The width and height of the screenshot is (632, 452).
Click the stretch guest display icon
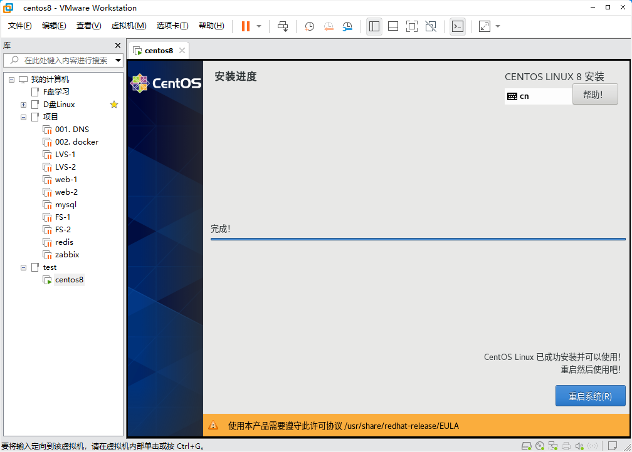484,26
